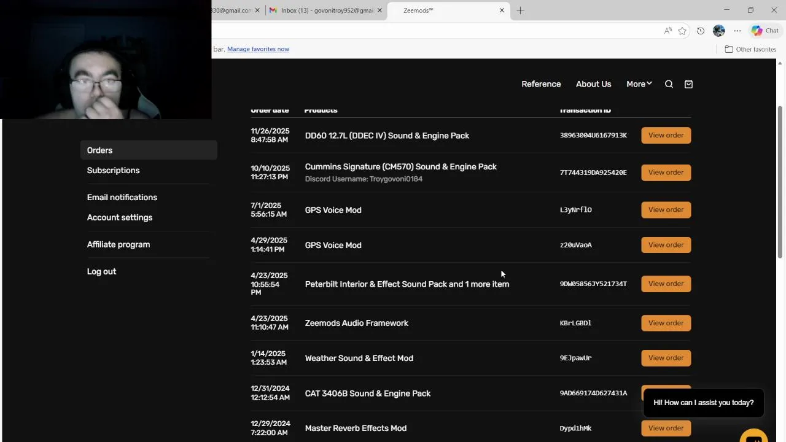This screenshot has height=442, width=786.
Task: View order for GPS Voice Mod dated 4/29/2025
Action: pyautogui.click(x=666, y=245)
